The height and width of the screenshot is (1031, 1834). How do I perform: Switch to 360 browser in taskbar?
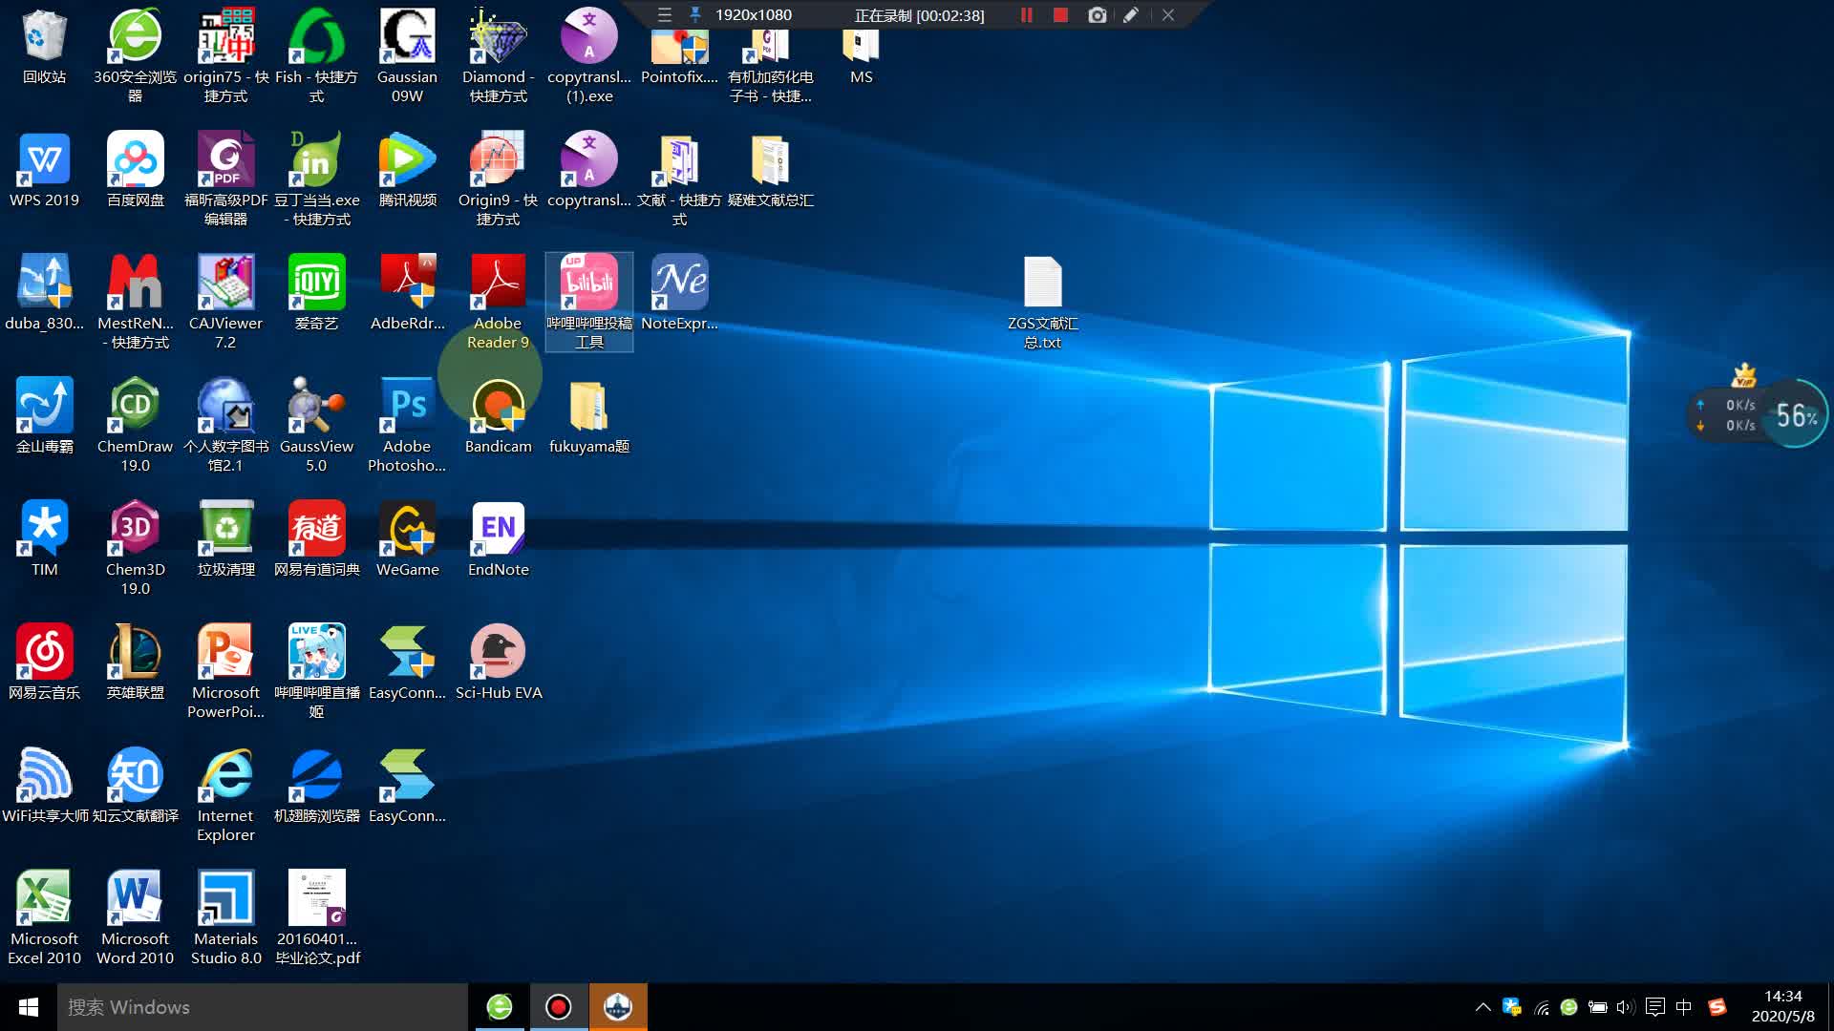pos(500,1007)
